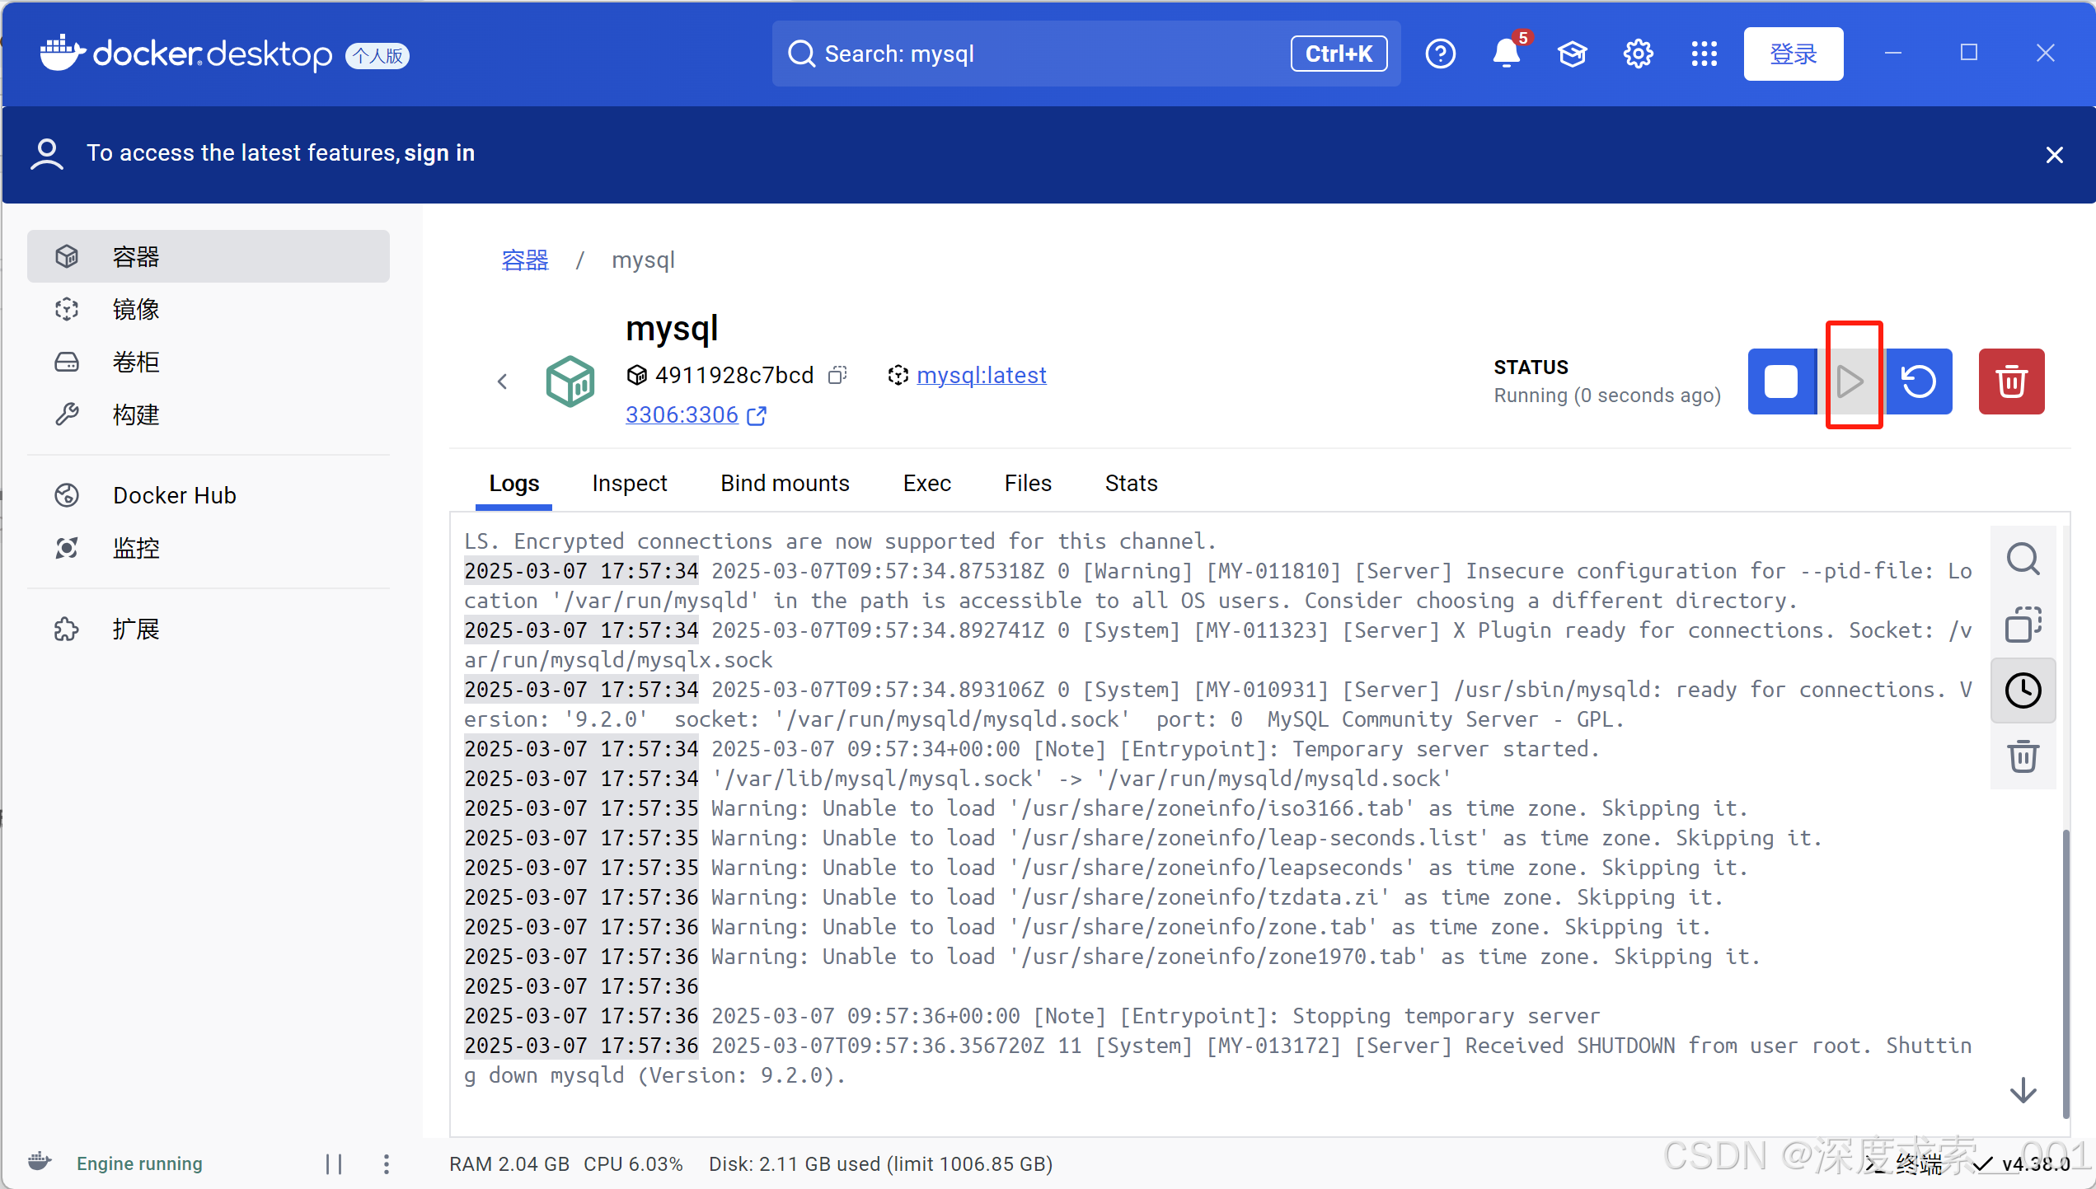Click the log panel scrollbar
2096x1189 pixels.
coord(2065,972)
